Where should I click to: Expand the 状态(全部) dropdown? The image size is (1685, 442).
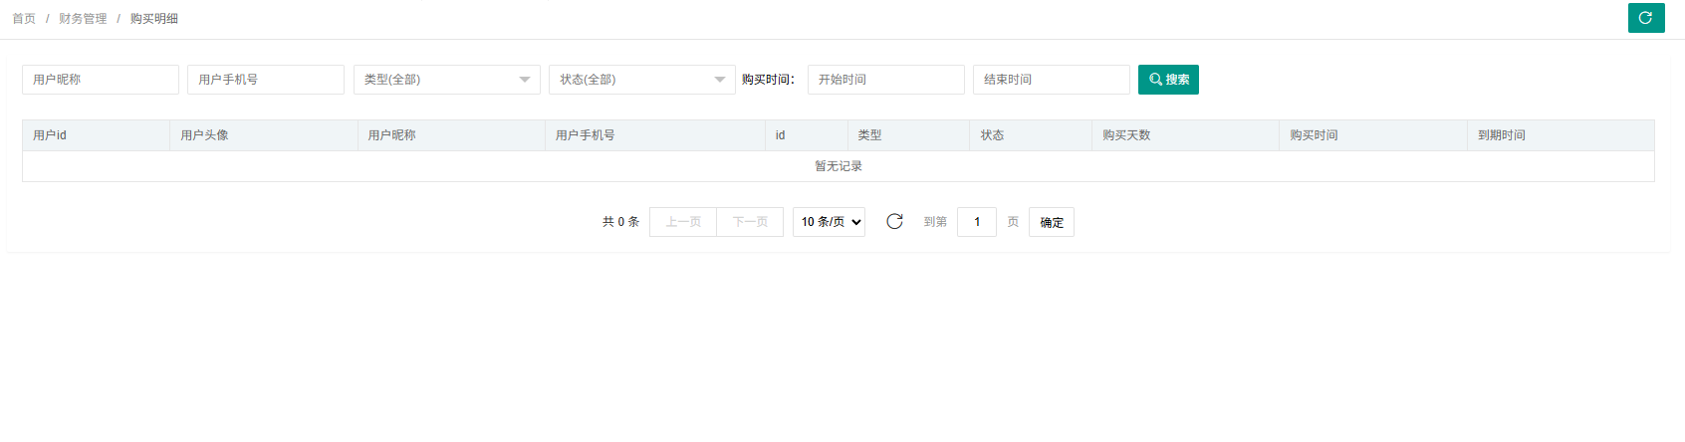click(x=641, y=80)
